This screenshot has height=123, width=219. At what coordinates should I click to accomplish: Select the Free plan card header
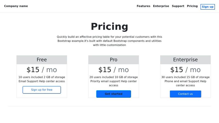(x=42, y=60)
